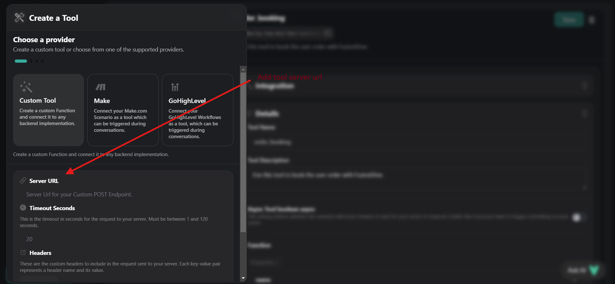The width and height of the screenshot is (615, 284).
Task: Select the GoHighLevel provider card
Action: (197, 110)
